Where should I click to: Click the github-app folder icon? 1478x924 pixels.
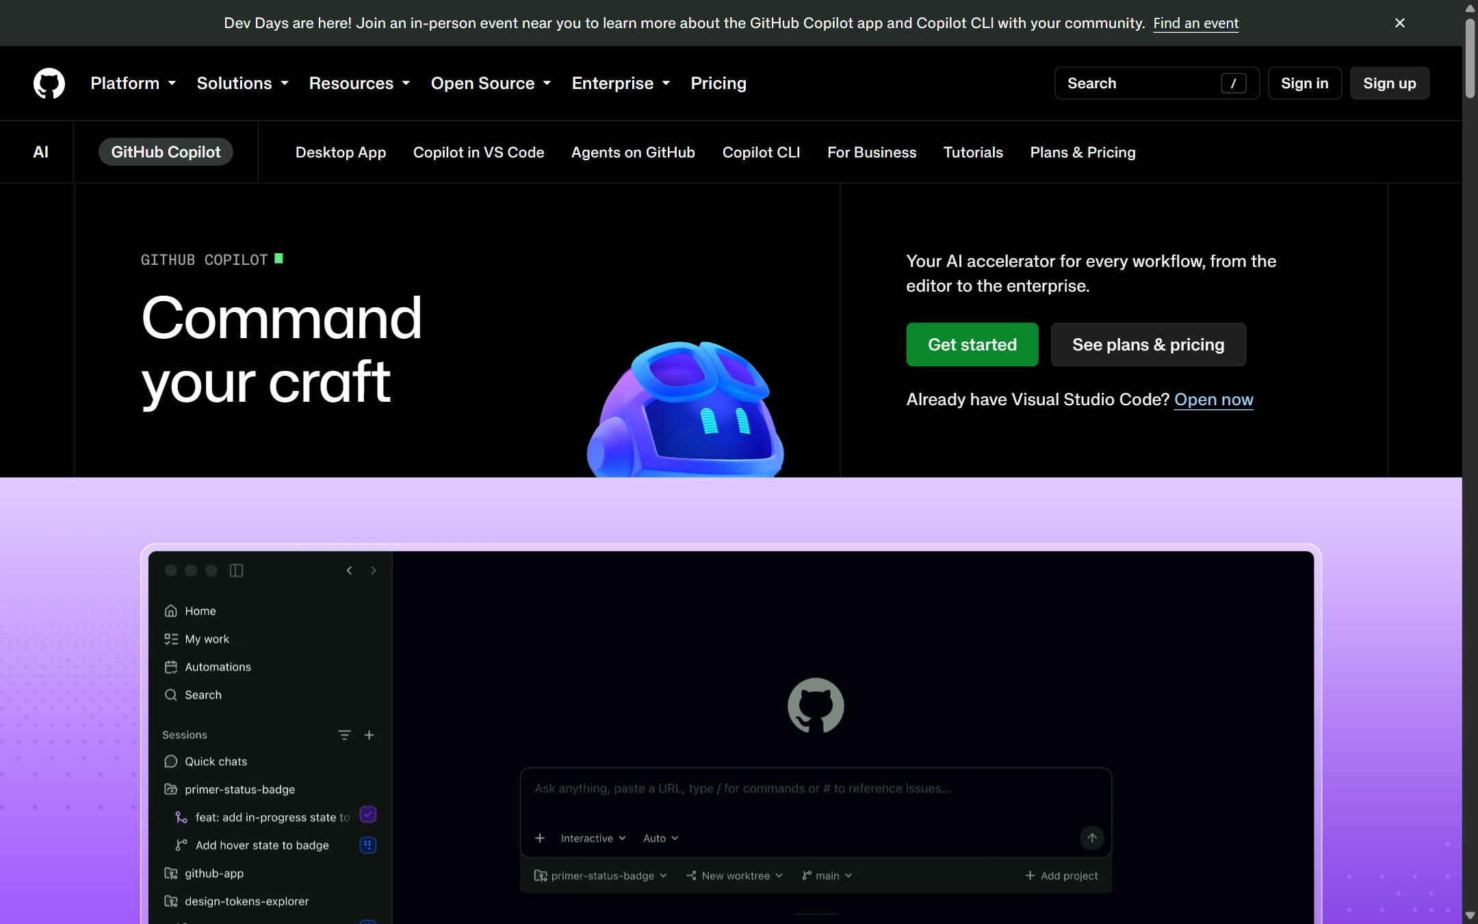tap(171, 873)
